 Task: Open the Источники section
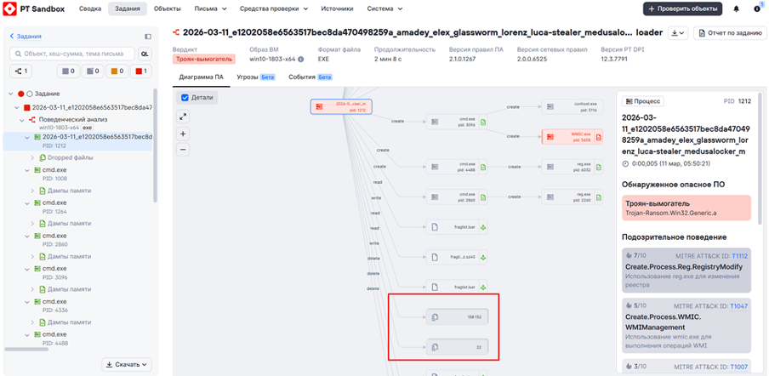click(x=338, y=9)
